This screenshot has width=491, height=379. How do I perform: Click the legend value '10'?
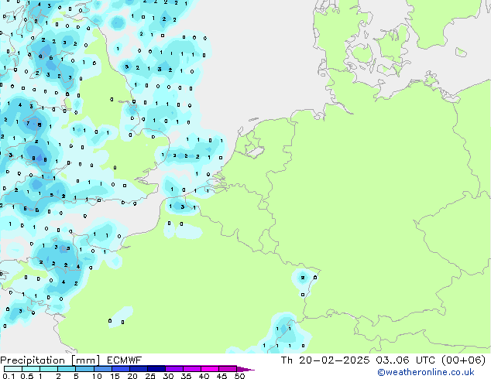(97, 376)
